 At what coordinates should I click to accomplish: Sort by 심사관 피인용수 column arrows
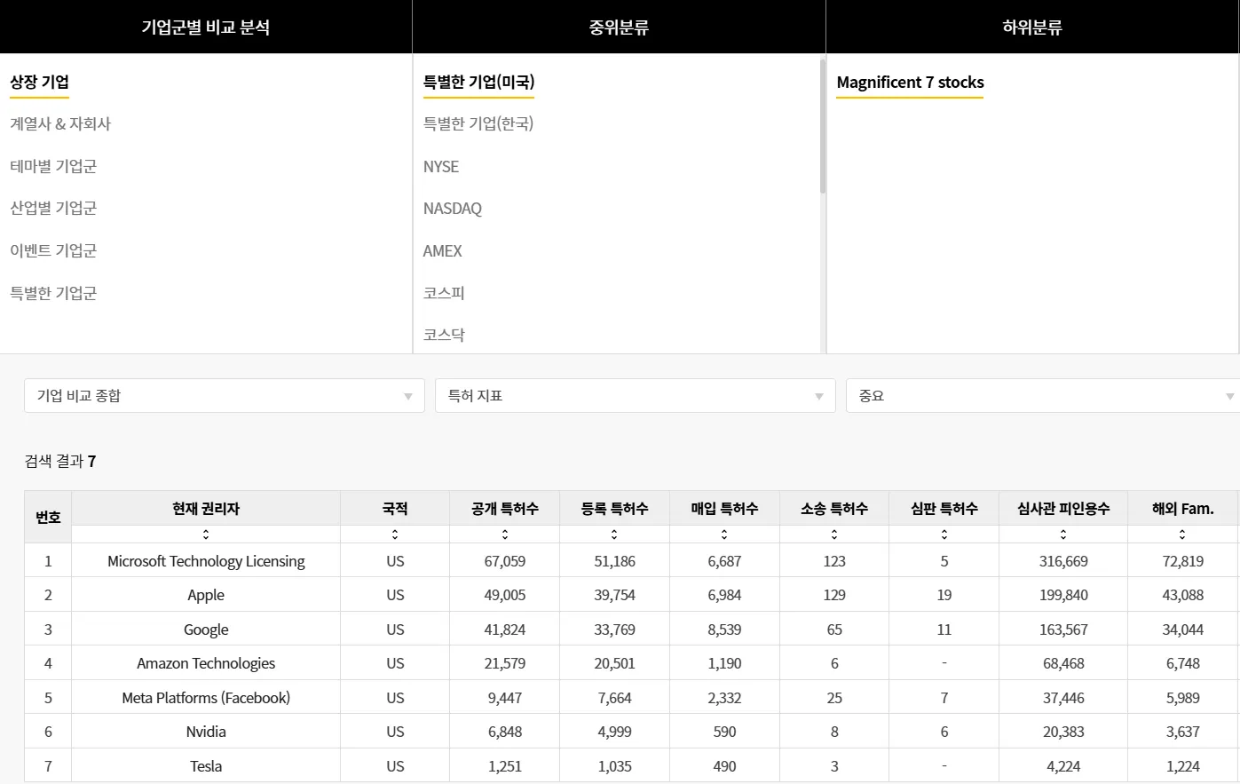click(x=1063, y=535)
